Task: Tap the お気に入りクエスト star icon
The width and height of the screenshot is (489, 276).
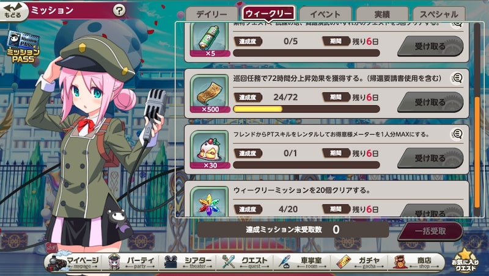Action: tap(465, 261)
